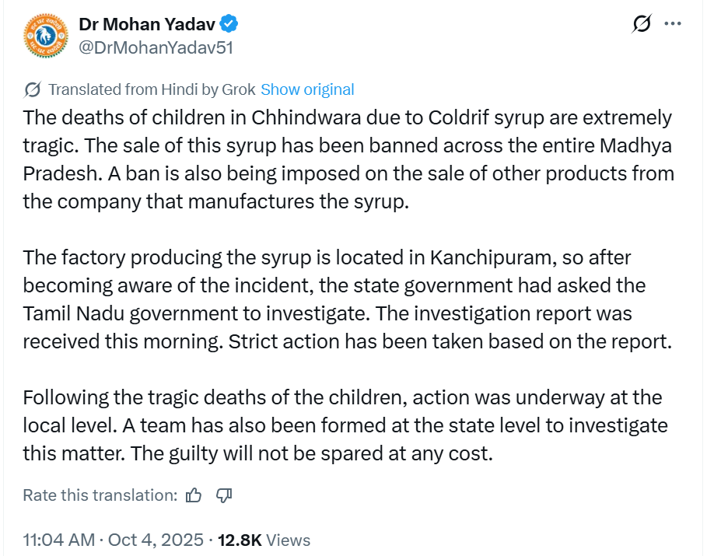This screenshot has height=556, width=721.
Task: Open the three-dot More options menu
Action: pos(673,24)
